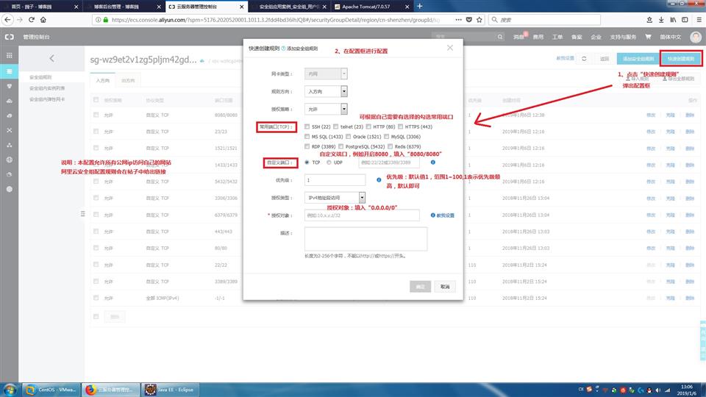Click the 添加安全组规则 button
Viewport: 706px width, 397px height.
click(x=638, y=59)
